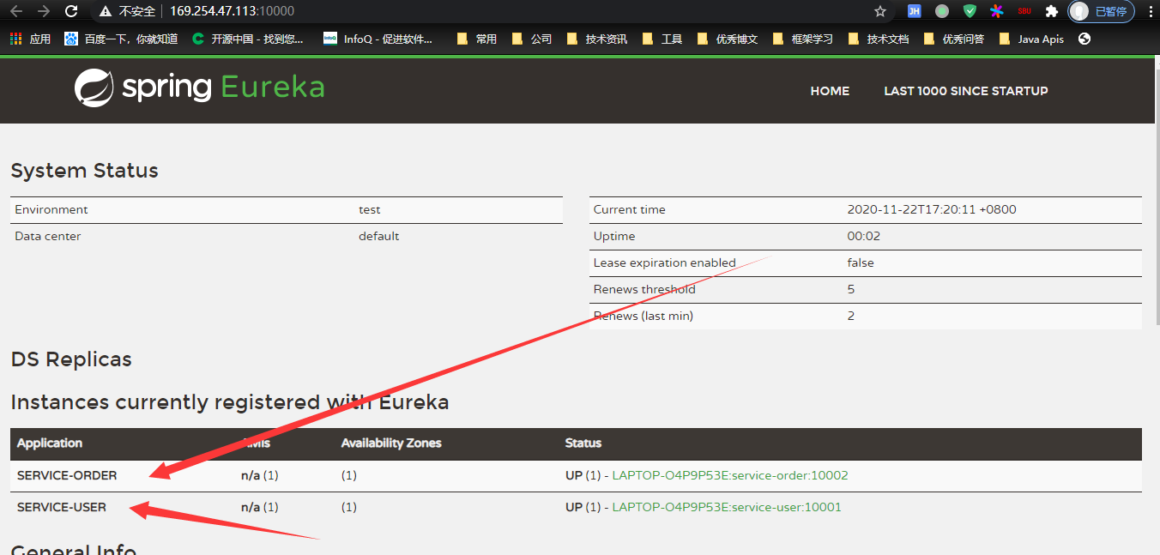Click Data center value default
This screenshot has width=1160, height=555.
[x=379, y=236]
